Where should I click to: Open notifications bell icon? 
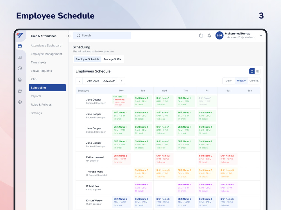[209, 36]
